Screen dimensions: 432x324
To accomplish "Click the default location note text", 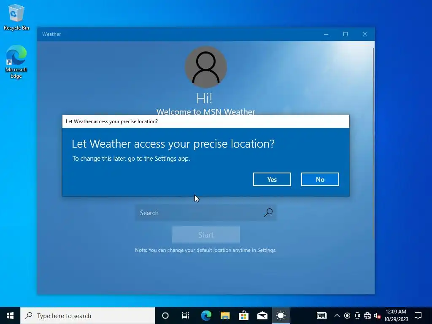I will point(205,250).
